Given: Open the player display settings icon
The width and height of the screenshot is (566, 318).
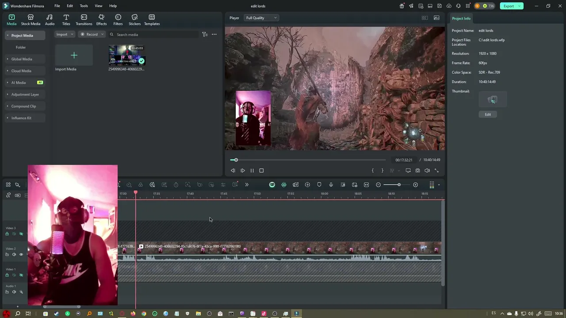Looking at the screenshot, I should coord(408,170).
